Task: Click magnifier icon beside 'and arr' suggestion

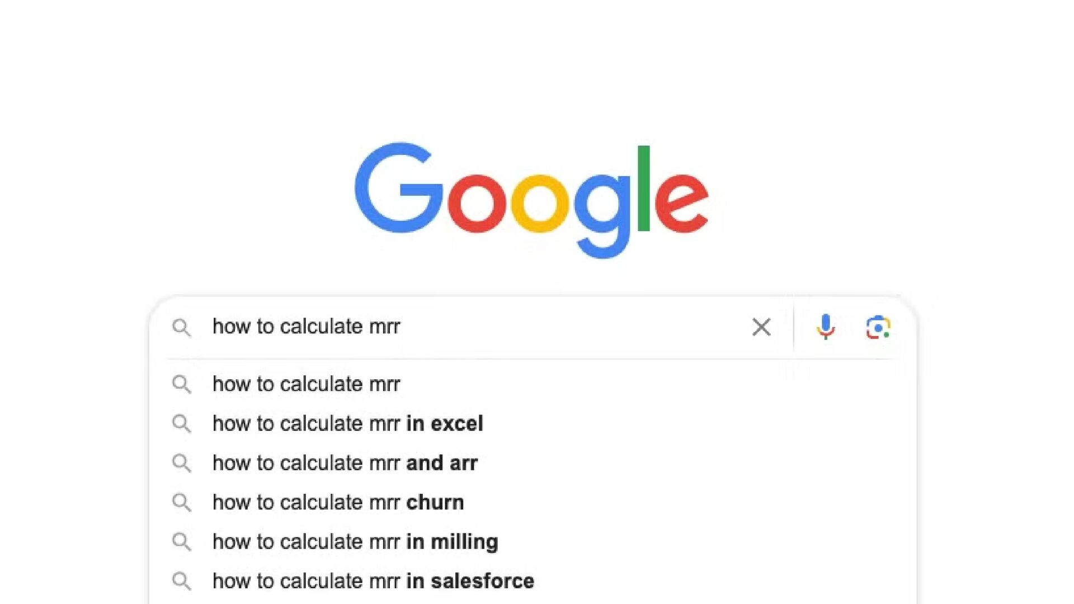Action: (x=181, y=463)
